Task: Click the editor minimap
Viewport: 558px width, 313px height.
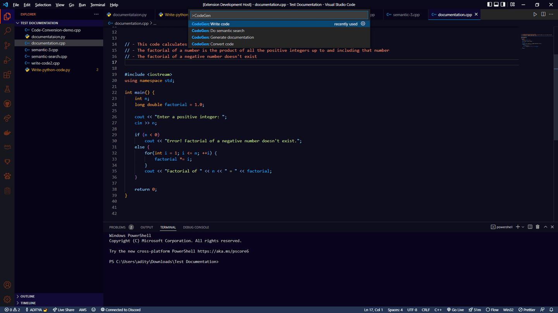Action: (x=537, y=41)
